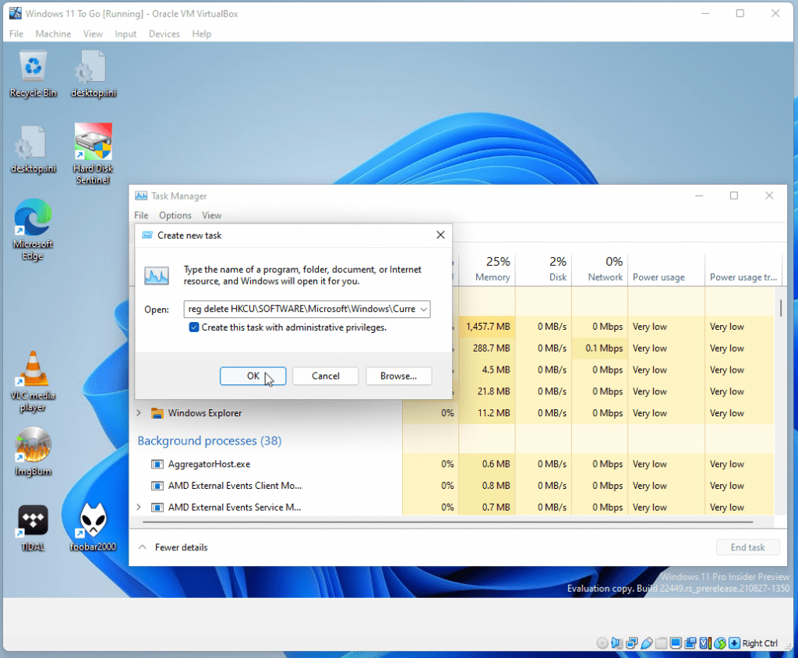Collapse with the Fewer details chevron
The image size is (798, 658).
point(143,547)
